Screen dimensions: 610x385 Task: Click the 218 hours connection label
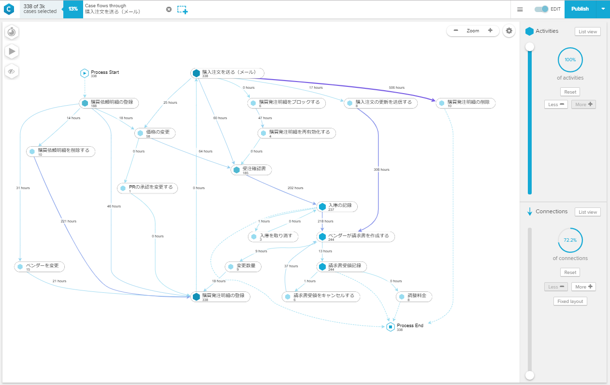(325, 221)
